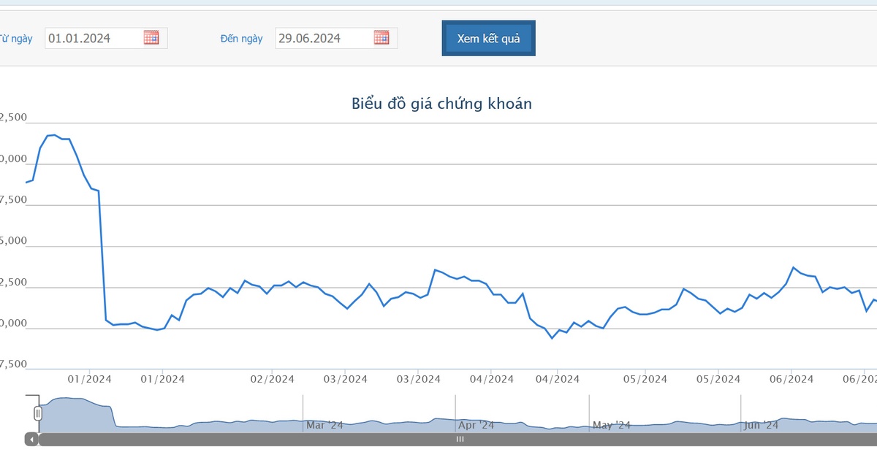Screen dimensions: 877x460
Task: Click the 'Từ ngày' label
Action: point(15,39)
